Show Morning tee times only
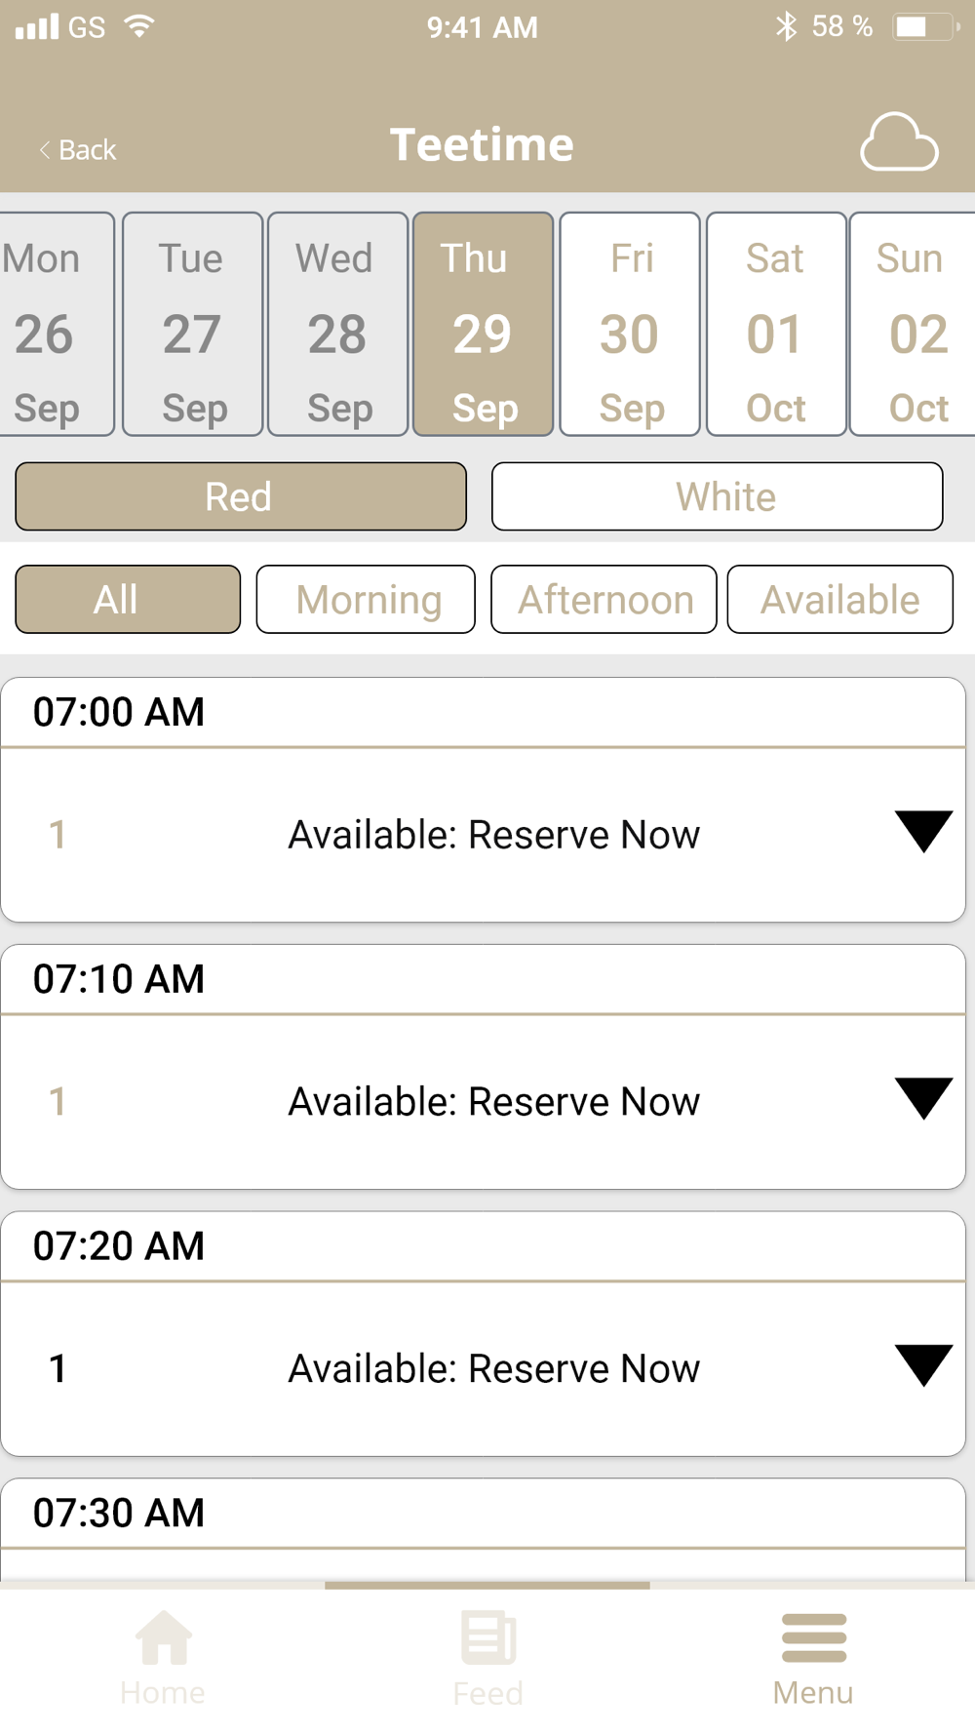975x1734 pixels. tap(366, 600)
